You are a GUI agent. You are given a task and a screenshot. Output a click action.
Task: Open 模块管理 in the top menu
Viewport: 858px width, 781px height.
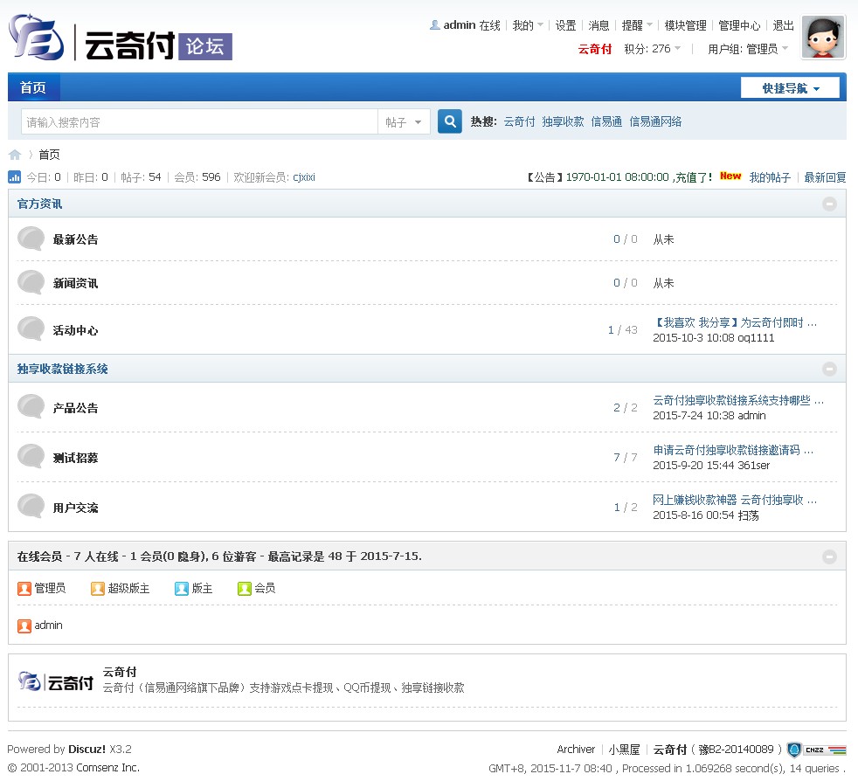click(x=685, y=25)
